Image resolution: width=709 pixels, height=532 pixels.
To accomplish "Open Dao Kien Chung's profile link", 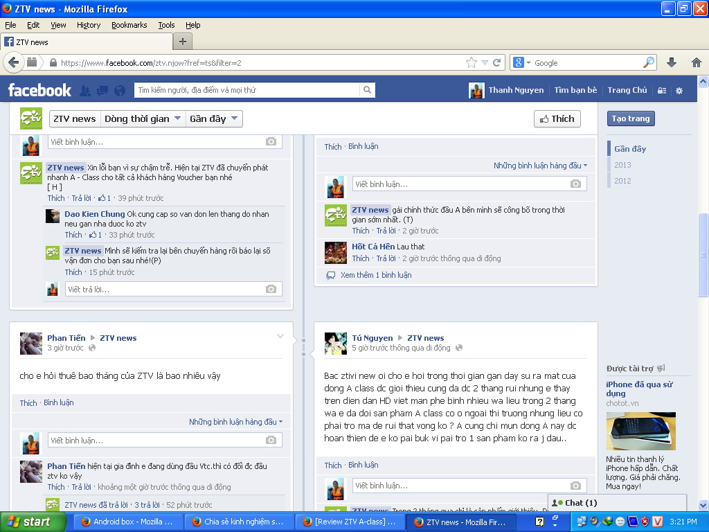I will click(94, 214).
